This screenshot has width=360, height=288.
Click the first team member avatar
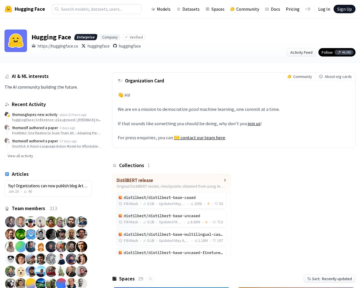(10, 222)
